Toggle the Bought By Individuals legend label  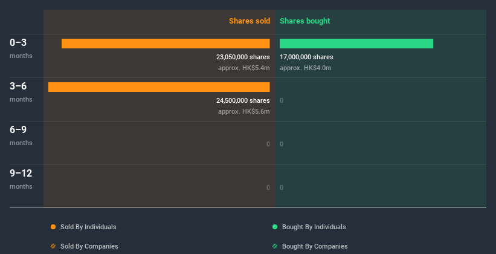[314, 227]
